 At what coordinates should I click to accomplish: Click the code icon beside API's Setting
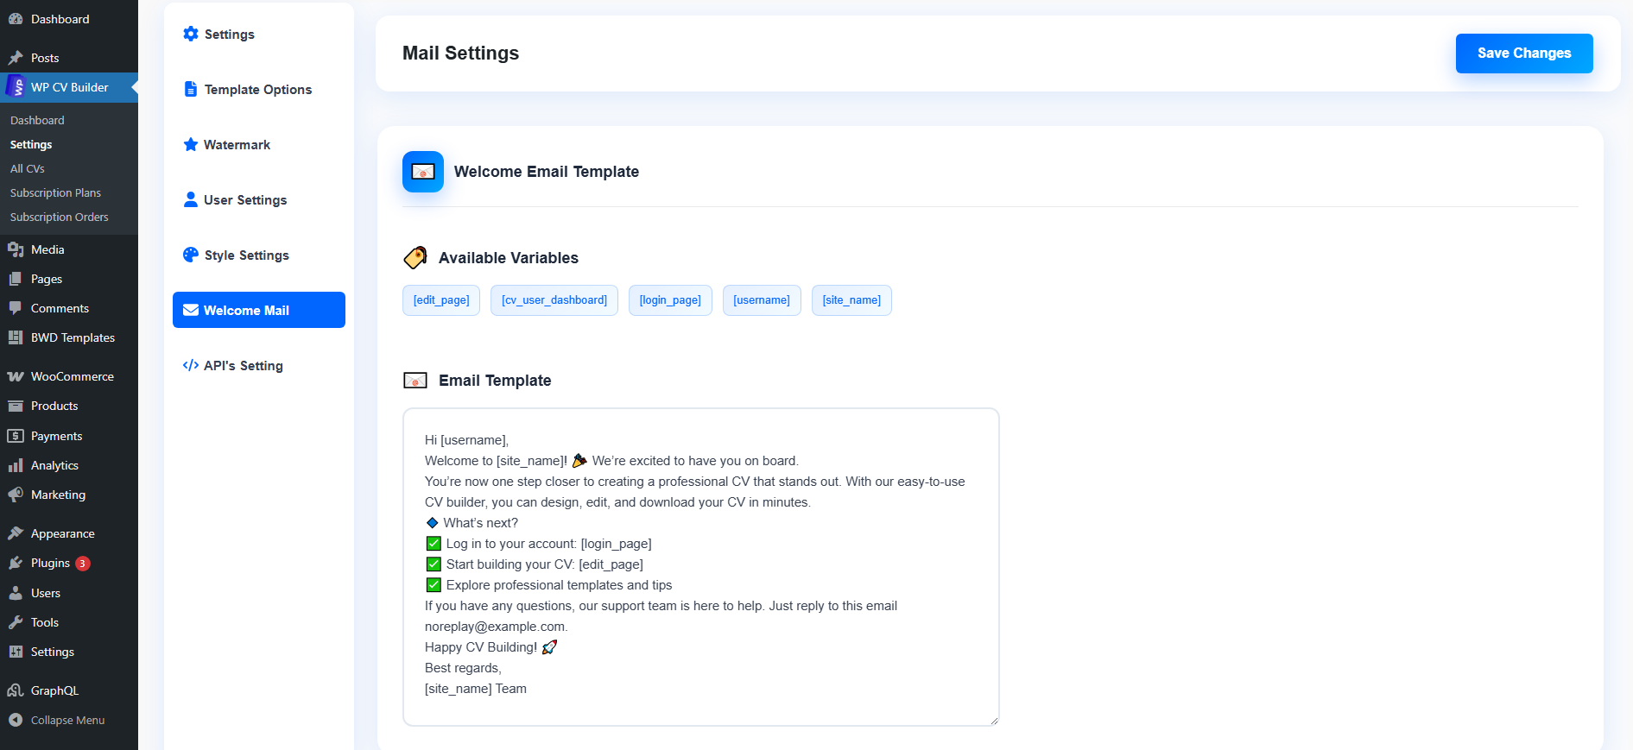(x=191, y=365)
